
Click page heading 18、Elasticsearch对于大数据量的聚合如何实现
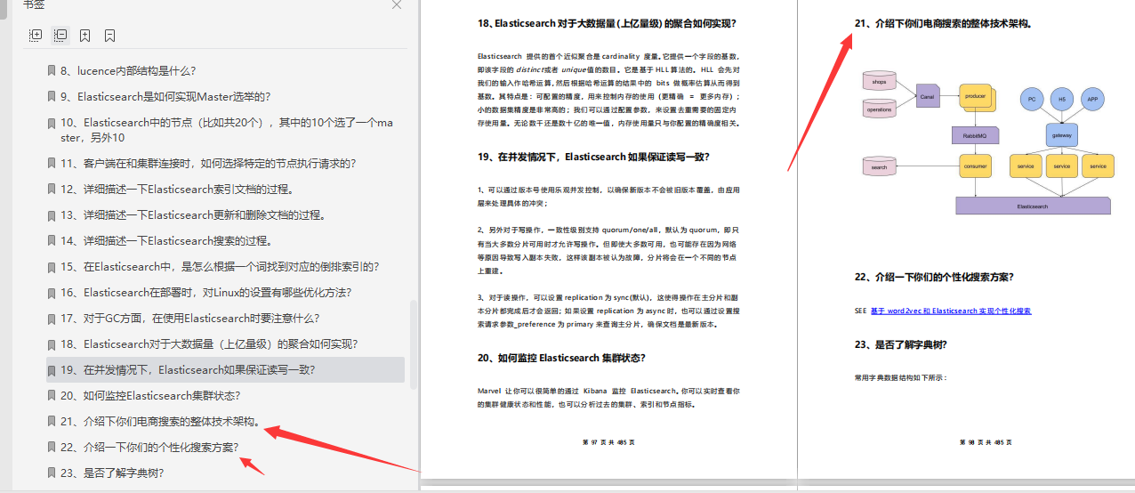[607, 23]
